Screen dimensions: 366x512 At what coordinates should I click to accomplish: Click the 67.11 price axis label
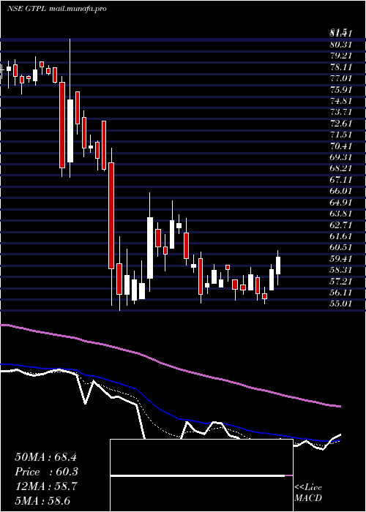[341, 180]
